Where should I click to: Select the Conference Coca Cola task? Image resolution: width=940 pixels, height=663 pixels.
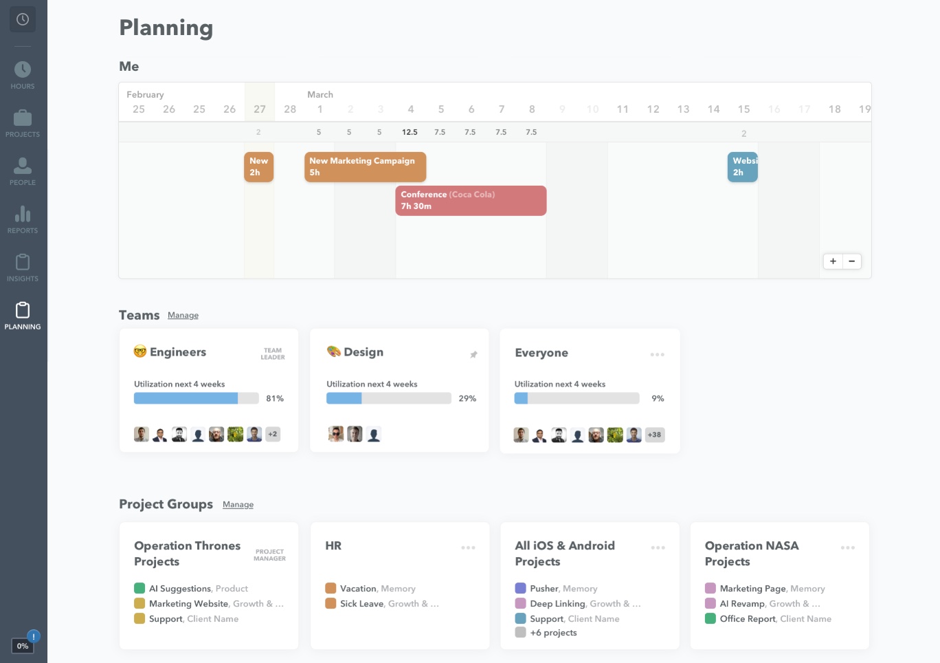[x=471, y=200]
